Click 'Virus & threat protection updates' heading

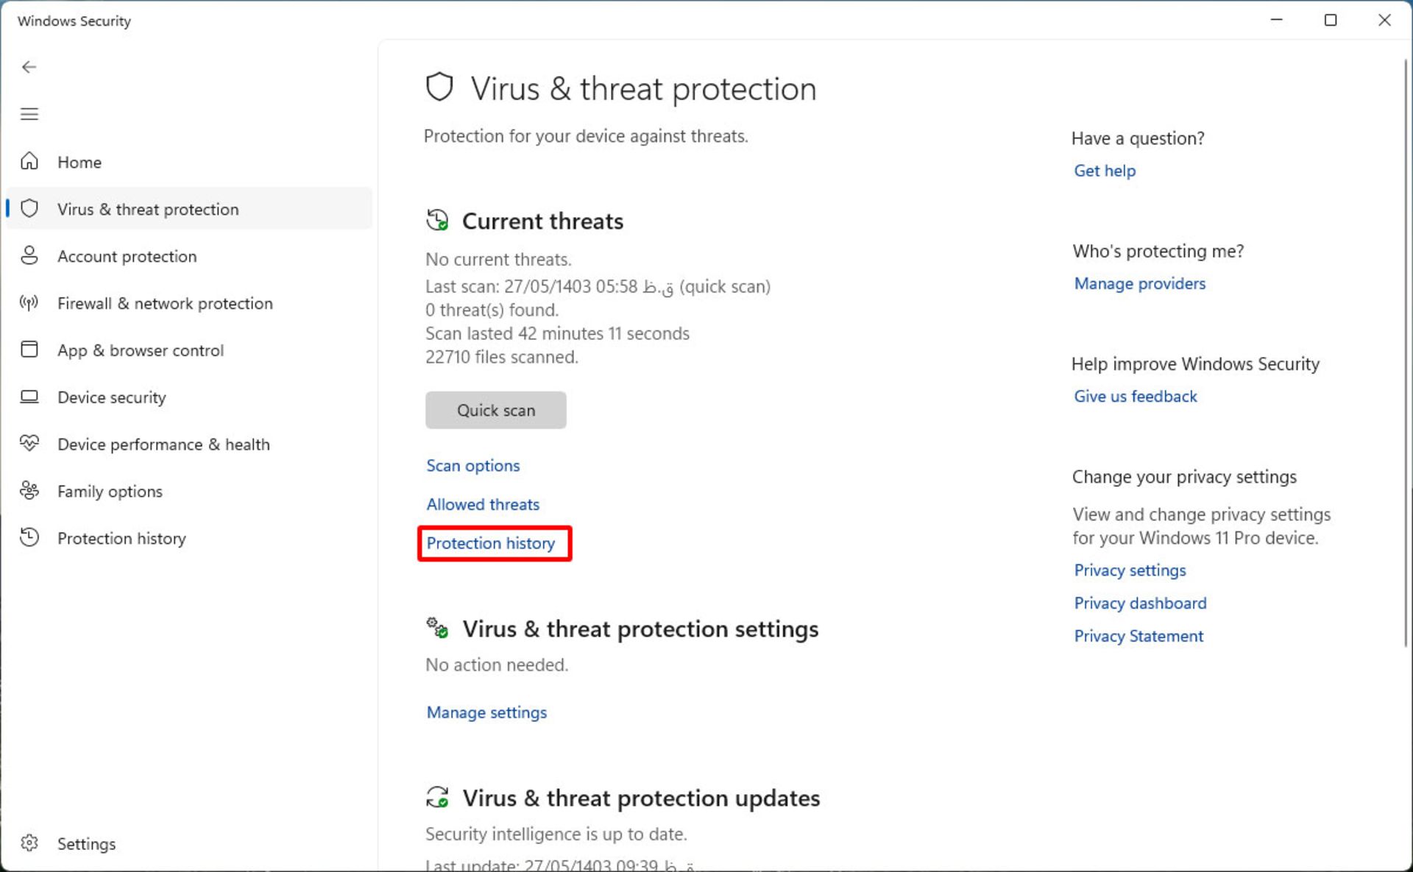tap(641, 798)
